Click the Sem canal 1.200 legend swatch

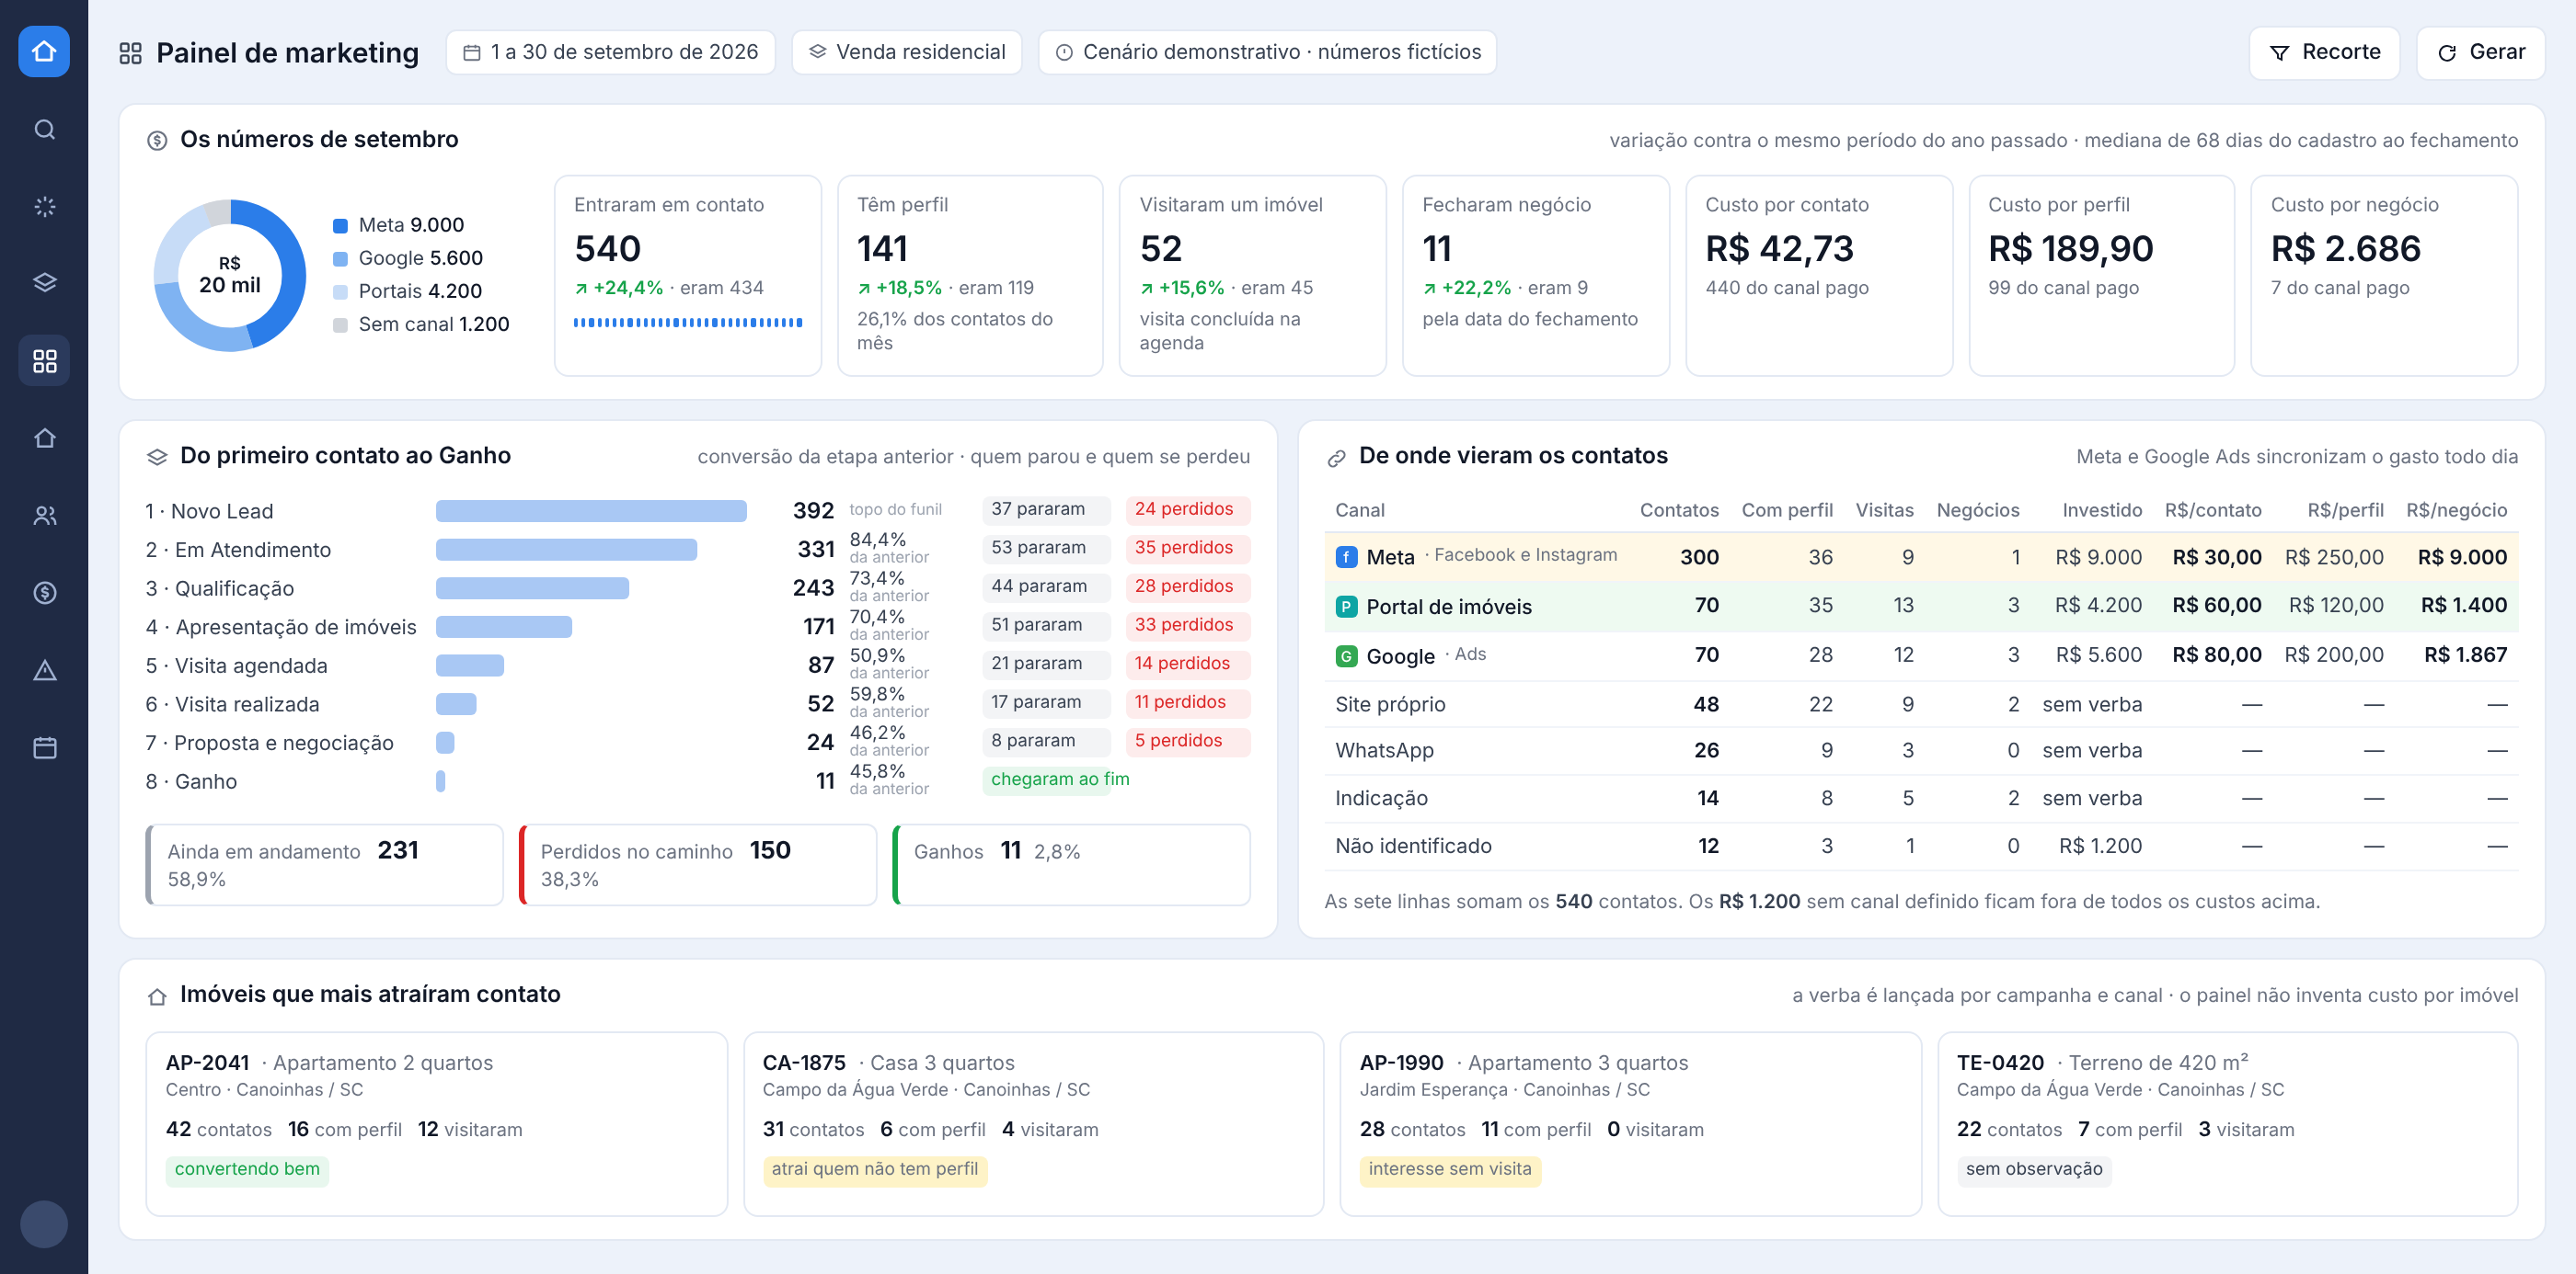click(340, 324)
